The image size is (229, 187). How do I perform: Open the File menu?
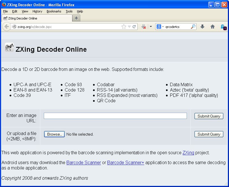click(5, 11)
